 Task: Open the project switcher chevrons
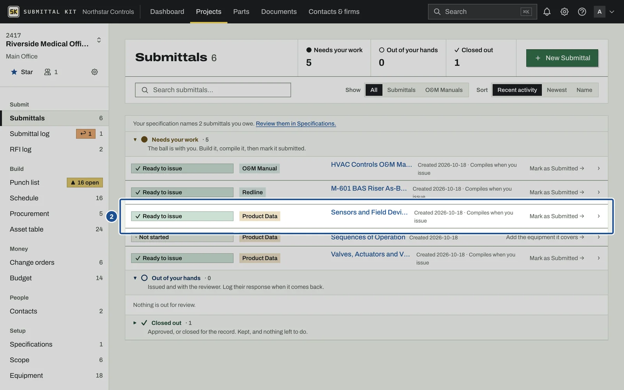tap(99, 40)
